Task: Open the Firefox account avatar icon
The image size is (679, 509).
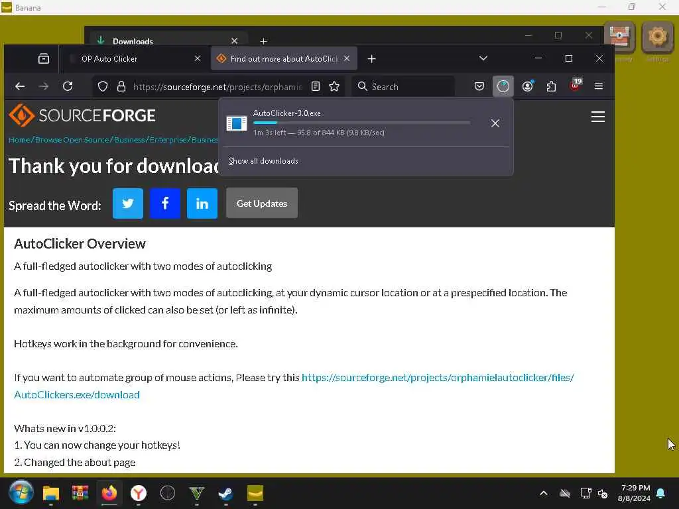Action: point(527,87)
